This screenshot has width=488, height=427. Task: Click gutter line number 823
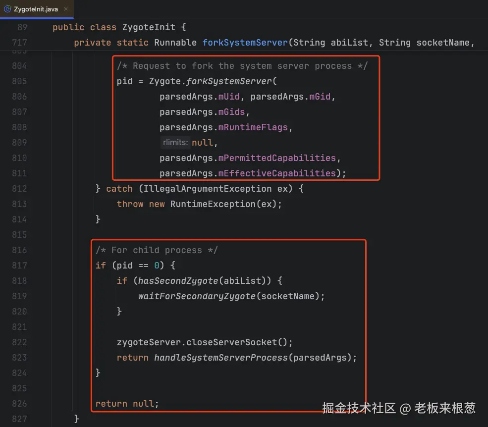19,358
